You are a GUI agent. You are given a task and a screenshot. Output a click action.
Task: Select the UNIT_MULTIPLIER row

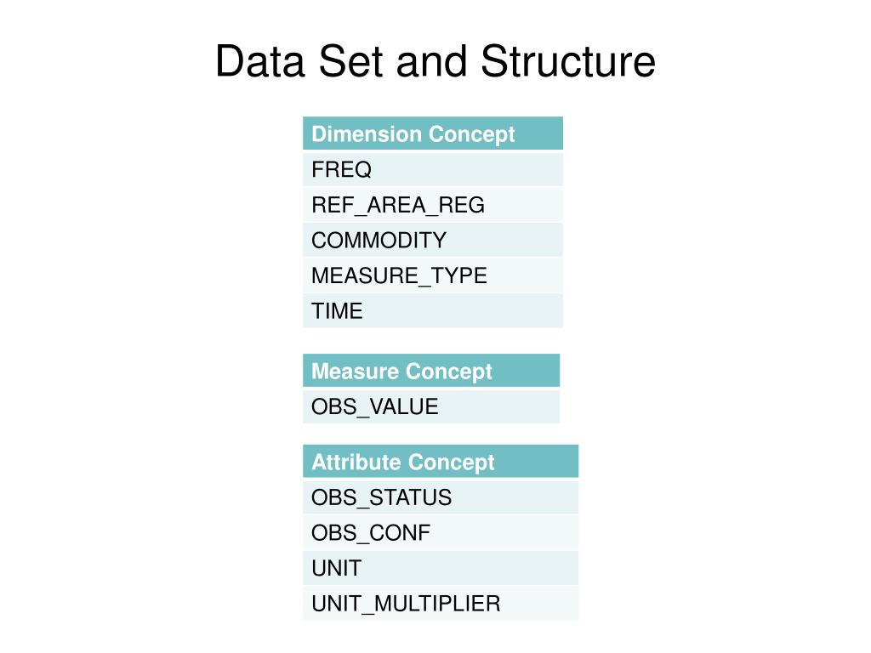(441, 603)
